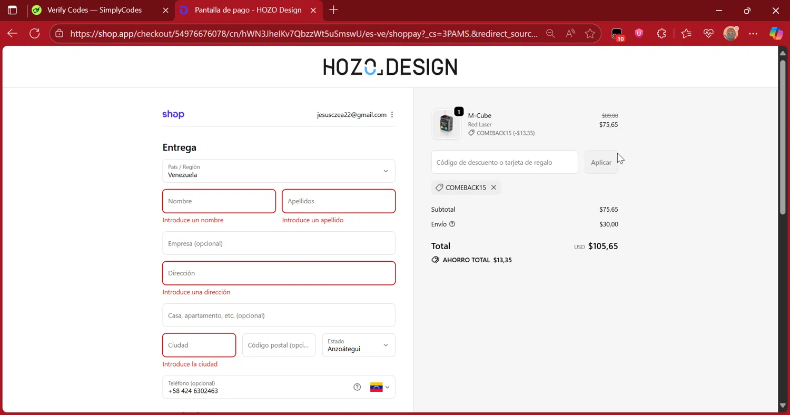Click the struck-through $89,00 price
790x415 pixels.
[x=610, y=116]
